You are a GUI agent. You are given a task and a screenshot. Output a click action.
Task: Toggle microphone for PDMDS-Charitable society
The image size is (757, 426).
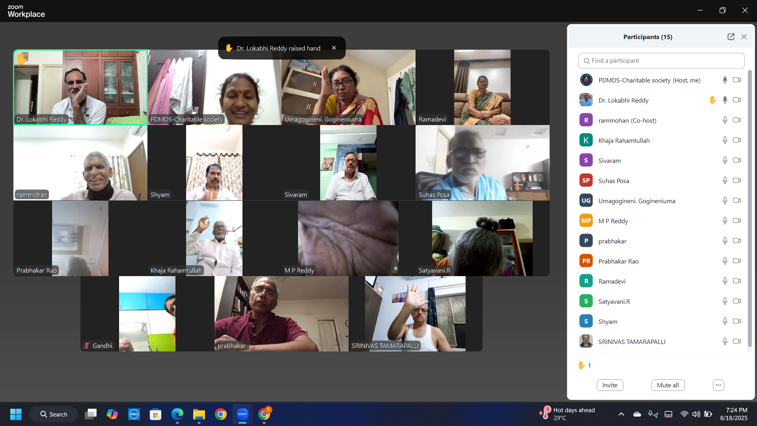(x=725, y=80)
